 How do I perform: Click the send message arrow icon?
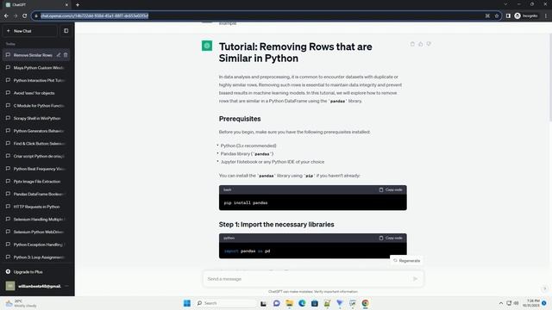tap(416, 279)
